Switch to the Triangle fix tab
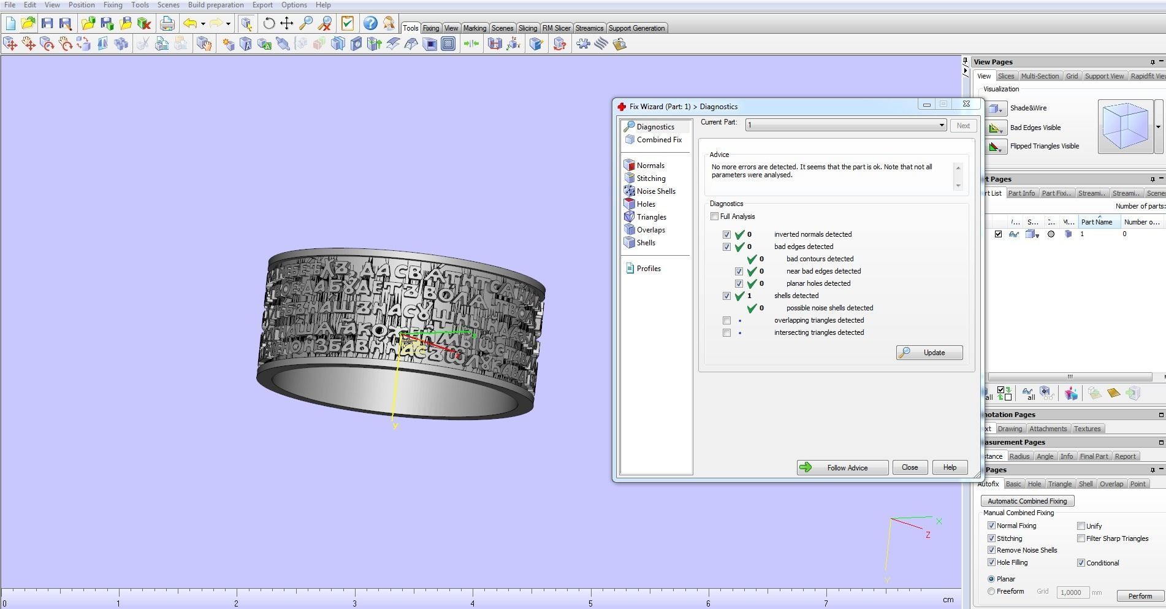The height and width of the screenshot is (609, 1166). (1060, 484)
